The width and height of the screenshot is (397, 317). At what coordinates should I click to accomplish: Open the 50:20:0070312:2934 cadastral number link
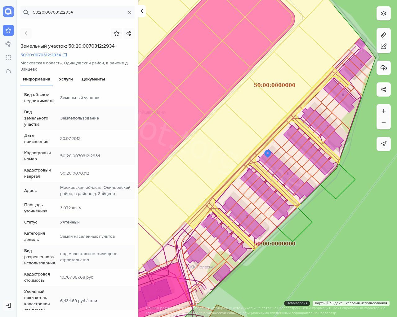tap(41, 55)
